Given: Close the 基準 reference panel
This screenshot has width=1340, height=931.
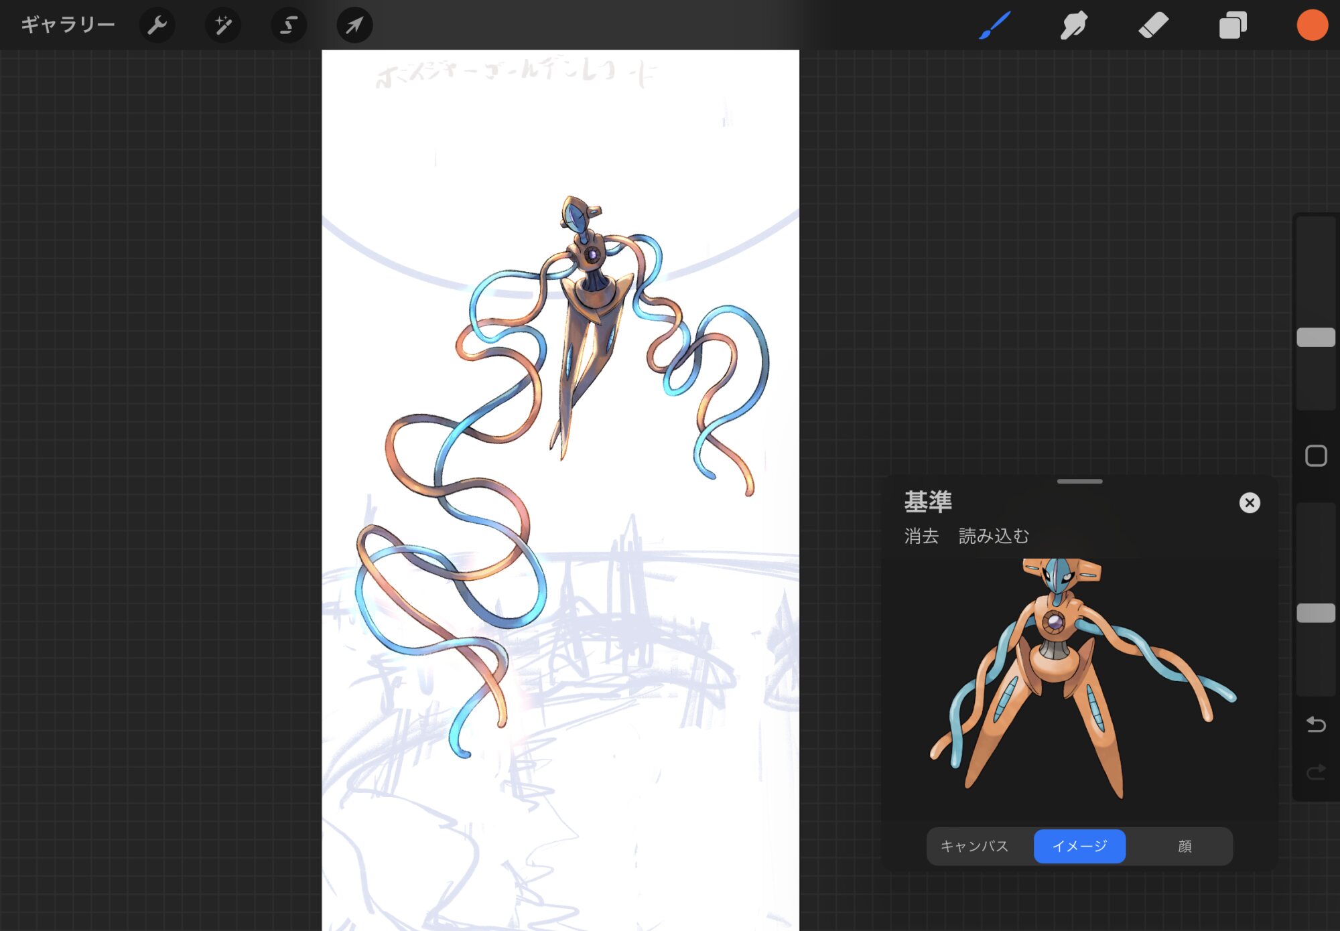Looking at the screenshot, I should [1249, 503].
